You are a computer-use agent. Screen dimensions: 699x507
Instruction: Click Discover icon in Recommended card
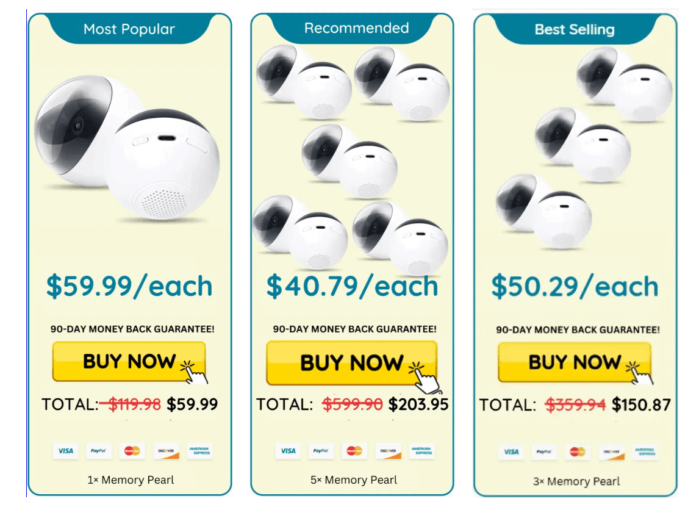(x=388, y=451)
